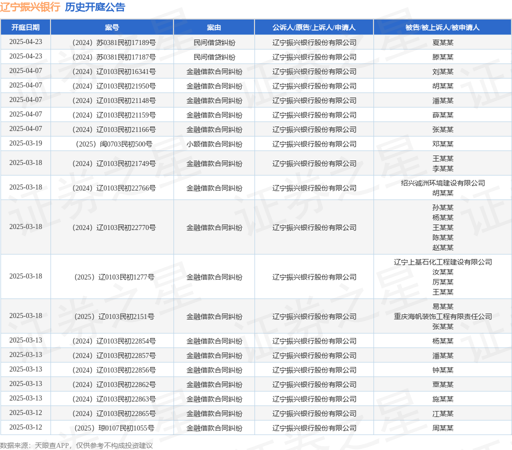Click case number (2025)闽0703民初500号

(114, 144)
